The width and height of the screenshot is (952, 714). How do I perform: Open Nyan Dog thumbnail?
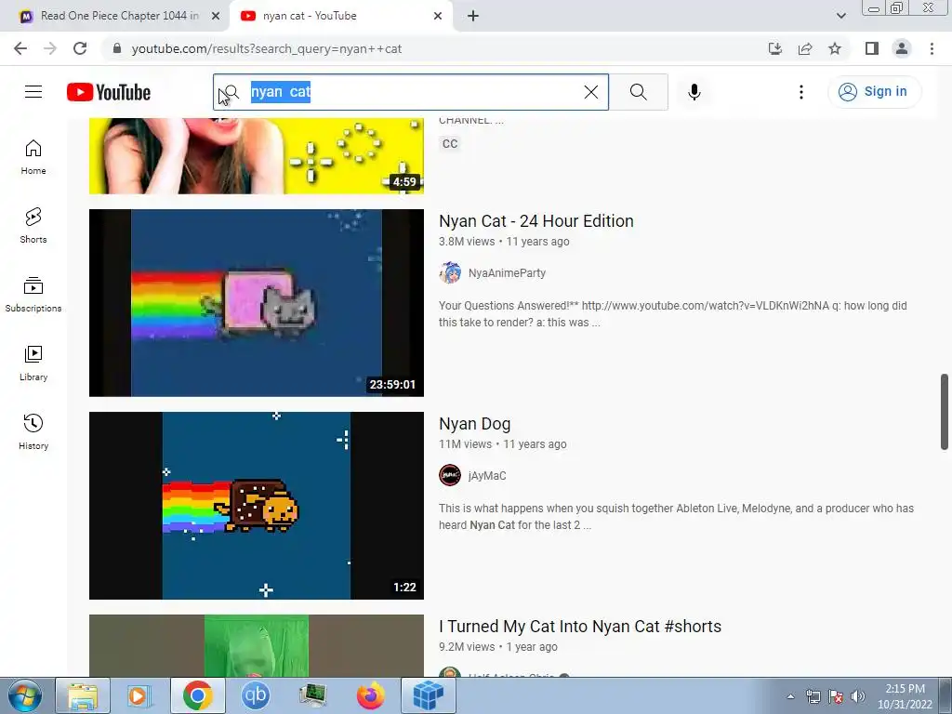pyautogui.click(x=257, y=506)
